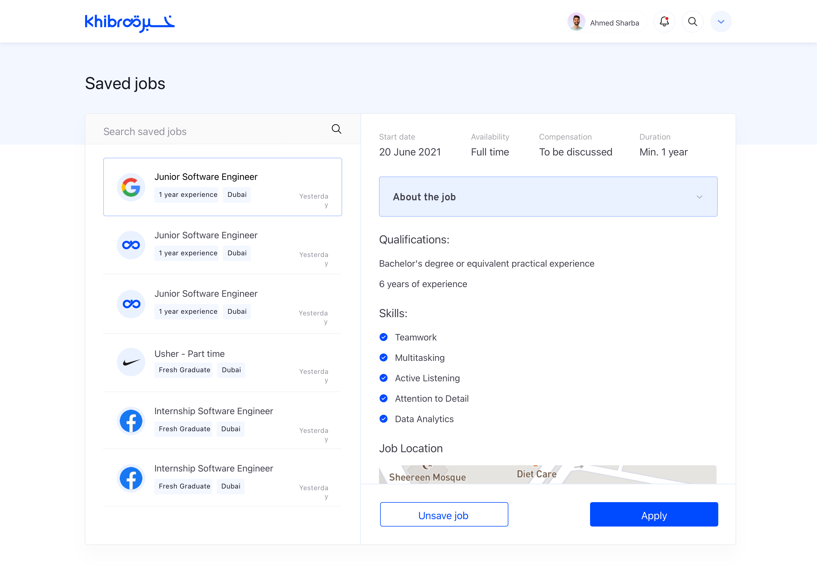Click Ahmed Sharba's profile avatar
Viewport: 817px width, 581px height.
[x=576, y=22]
